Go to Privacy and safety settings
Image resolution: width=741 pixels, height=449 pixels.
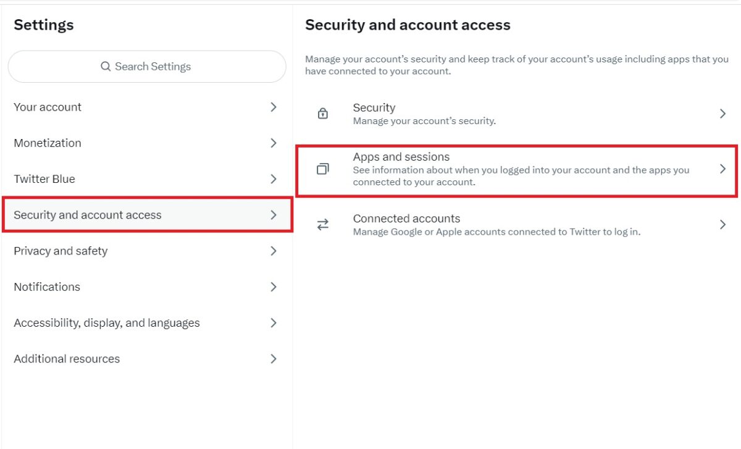(x=147, y=251)
